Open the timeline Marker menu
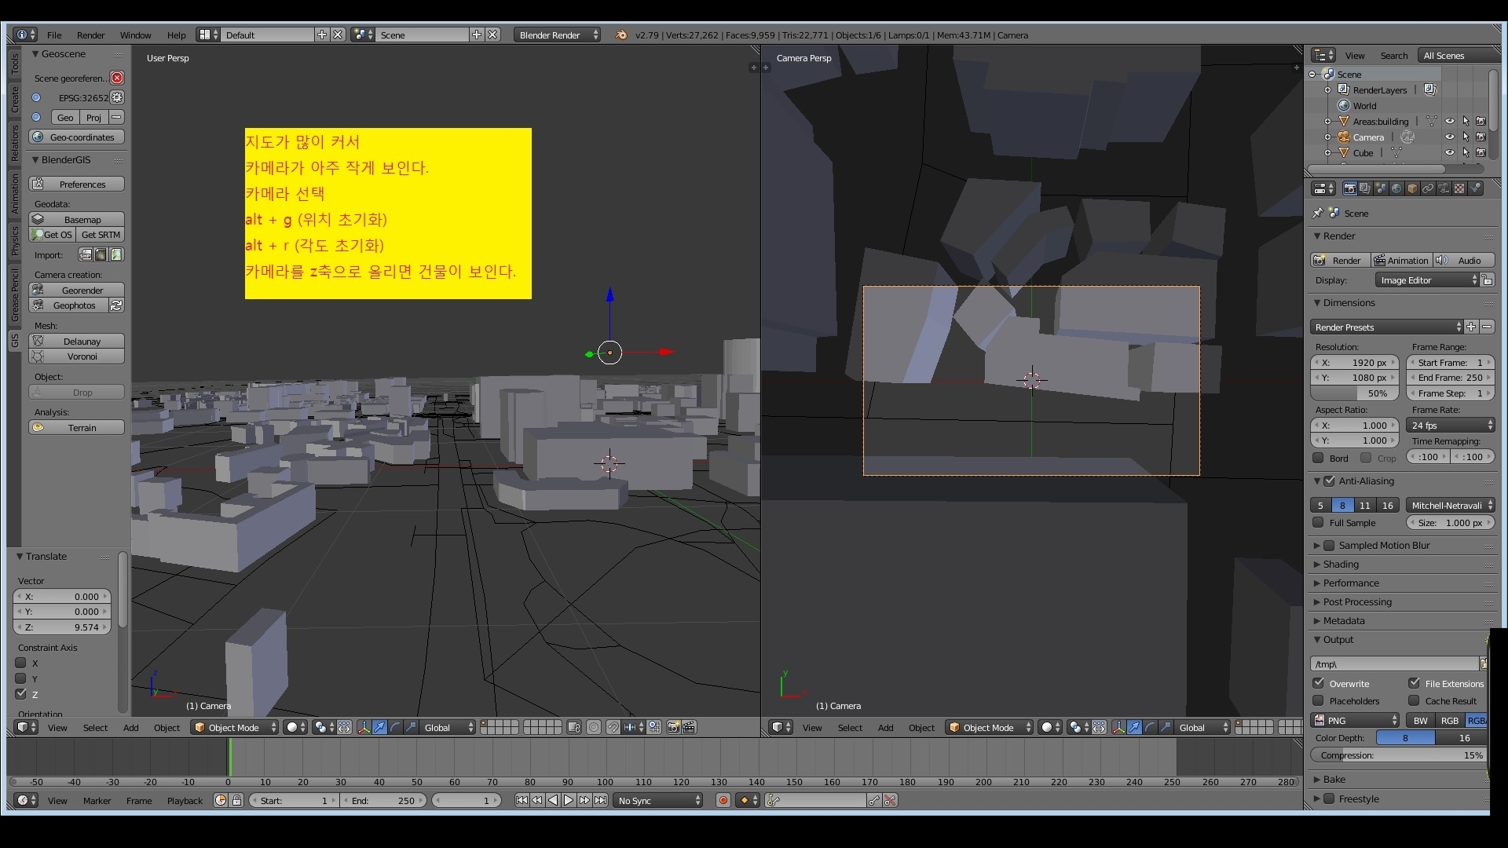 (97, 800)
